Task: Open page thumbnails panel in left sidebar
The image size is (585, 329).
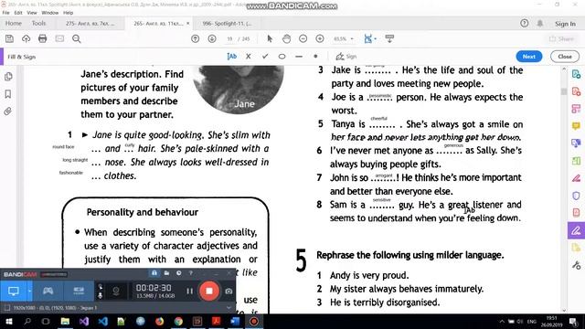Action: 8,77
